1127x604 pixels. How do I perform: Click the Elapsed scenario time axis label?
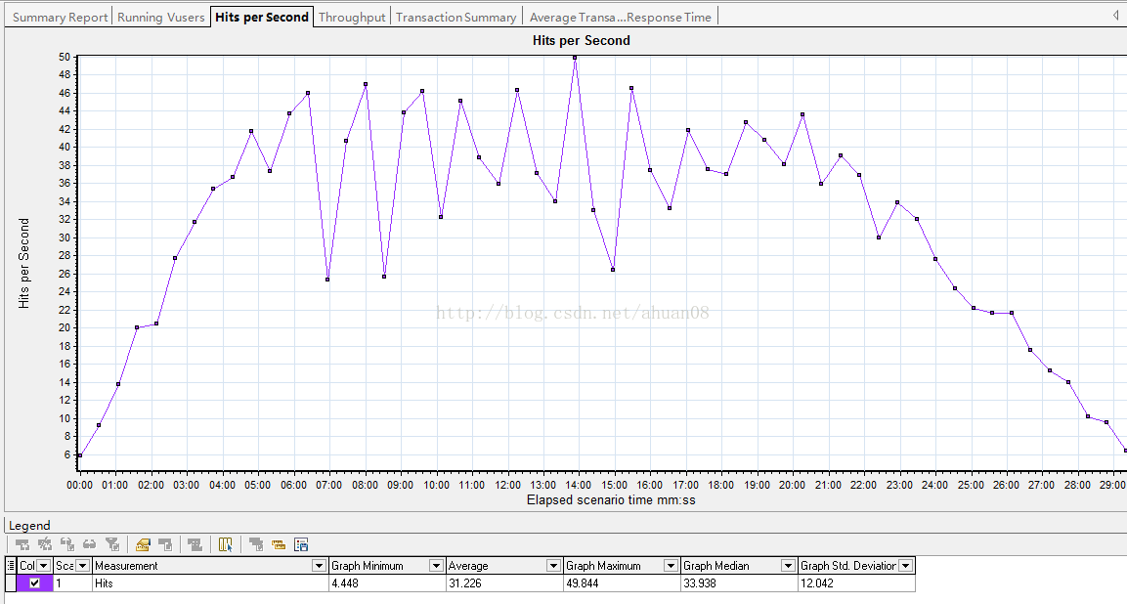611,499
